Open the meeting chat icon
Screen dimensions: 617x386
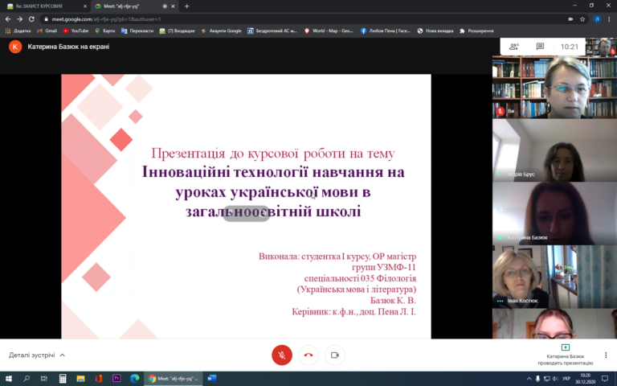[x=540, y=47]
